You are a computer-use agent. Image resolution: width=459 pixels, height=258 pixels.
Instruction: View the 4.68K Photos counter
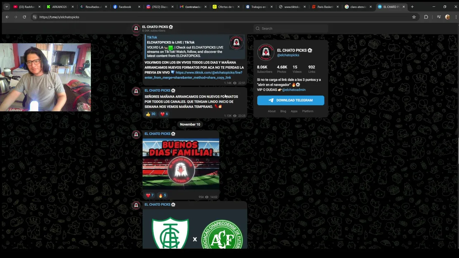click(282, 69)
